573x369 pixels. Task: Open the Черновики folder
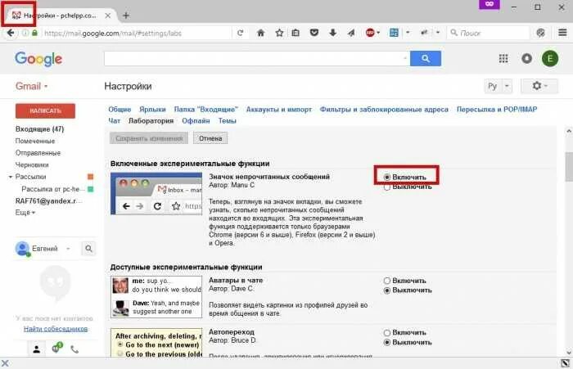click(32, 165)
